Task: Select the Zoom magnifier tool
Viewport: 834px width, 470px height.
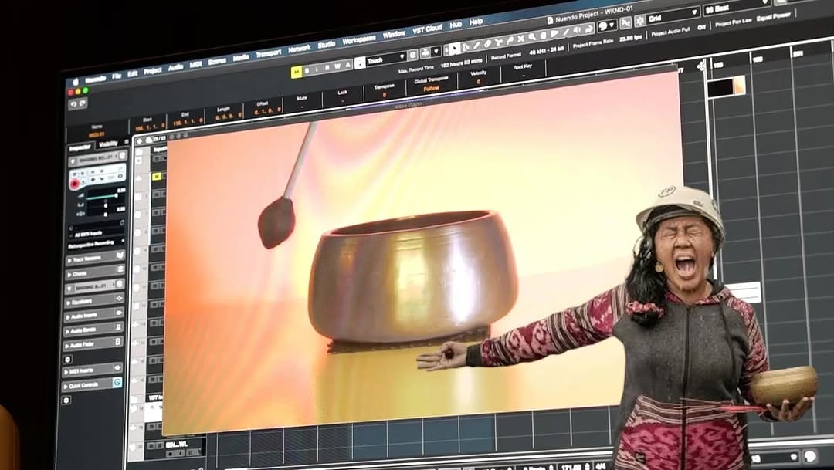Action: (x=532, y=37)
